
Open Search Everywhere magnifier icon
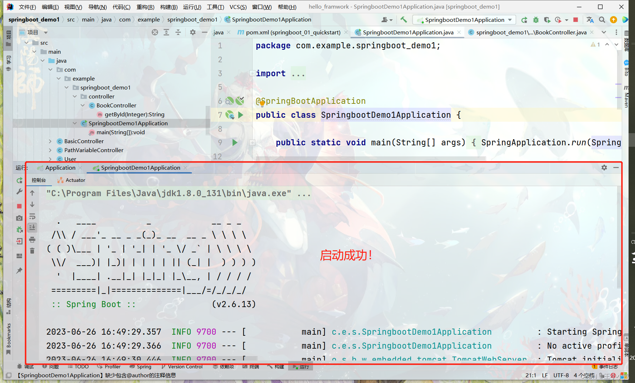[x=602, y=20]
